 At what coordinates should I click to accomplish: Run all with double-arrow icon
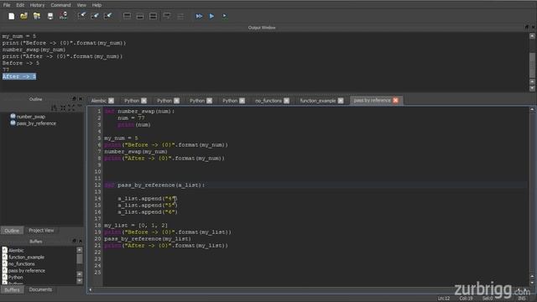[199, 16]
